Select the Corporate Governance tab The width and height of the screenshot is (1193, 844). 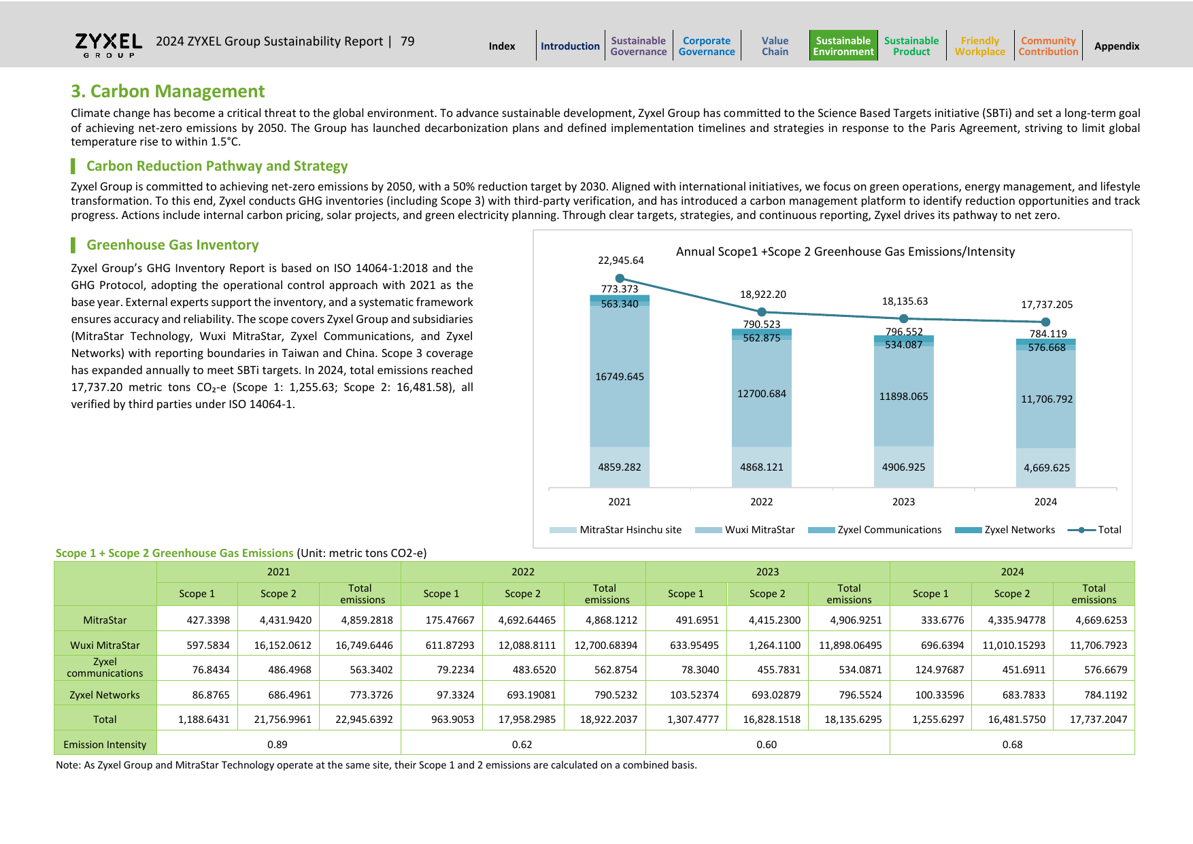(707, 46)
